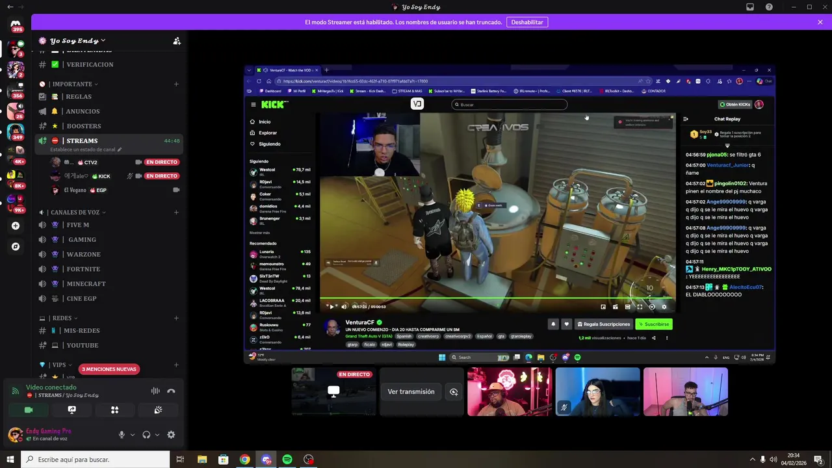The image size is (832, 468).
Task: Join the FORTNITE voice channel
Action: pyautogui.click(x=109, y=269)
